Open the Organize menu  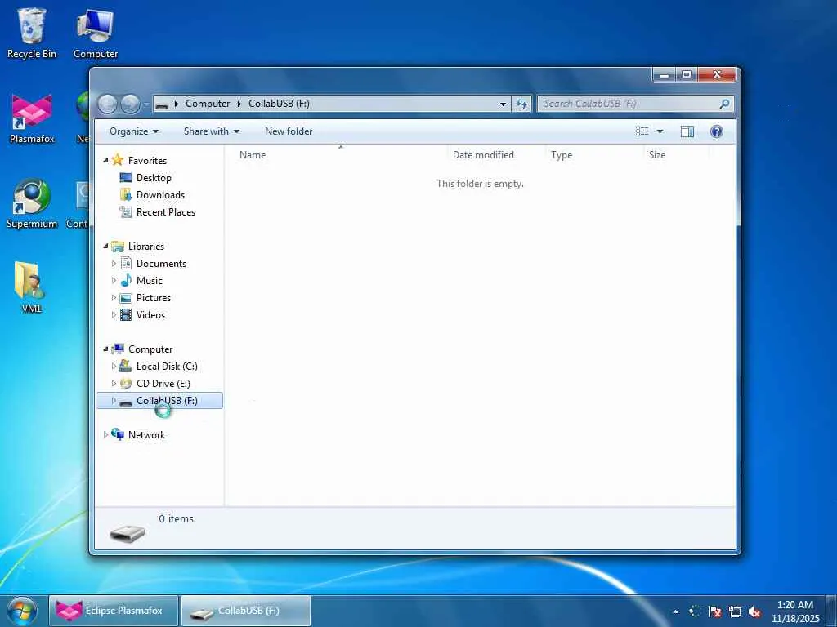click(134, 131)
